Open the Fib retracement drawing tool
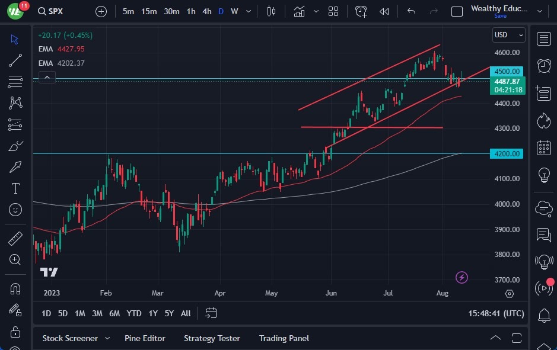 point(15,81)
